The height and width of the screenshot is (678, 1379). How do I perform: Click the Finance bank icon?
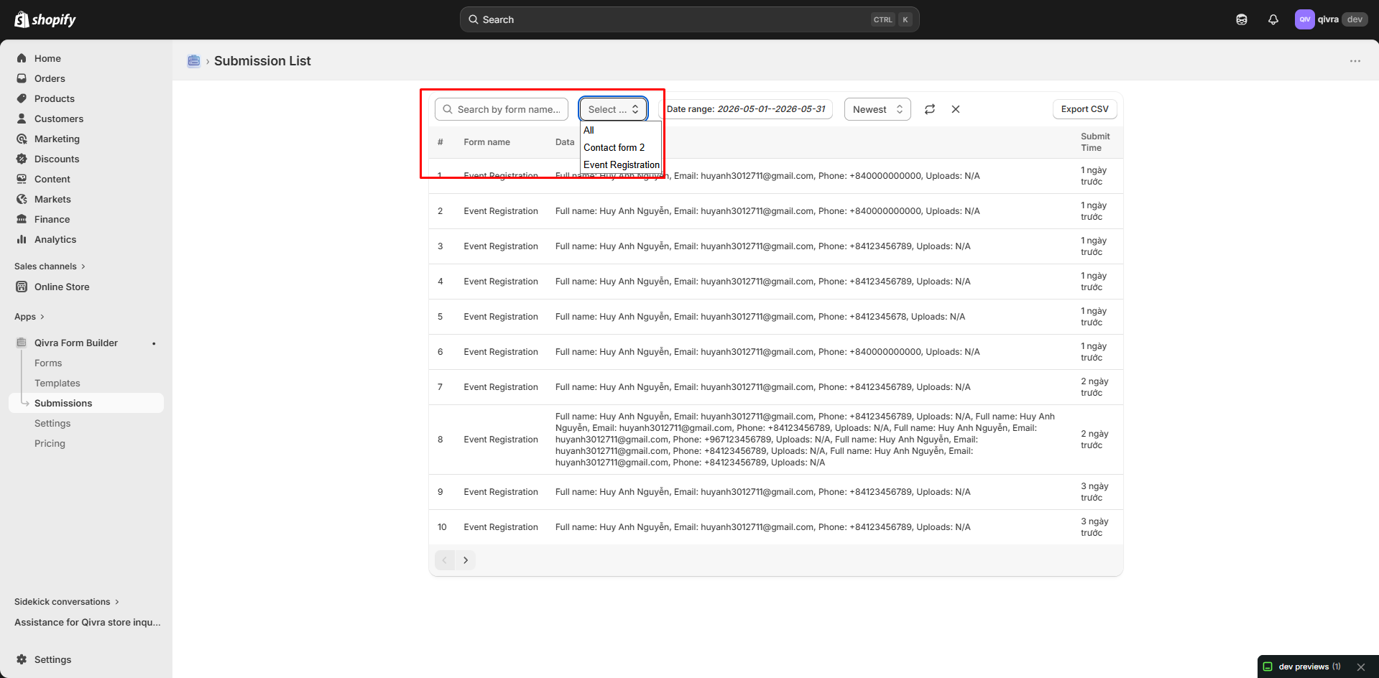22,219
